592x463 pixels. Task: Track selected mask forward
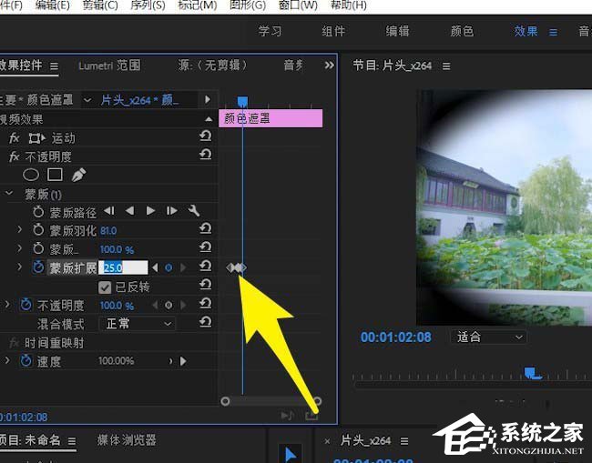click(x=150, y=211)
